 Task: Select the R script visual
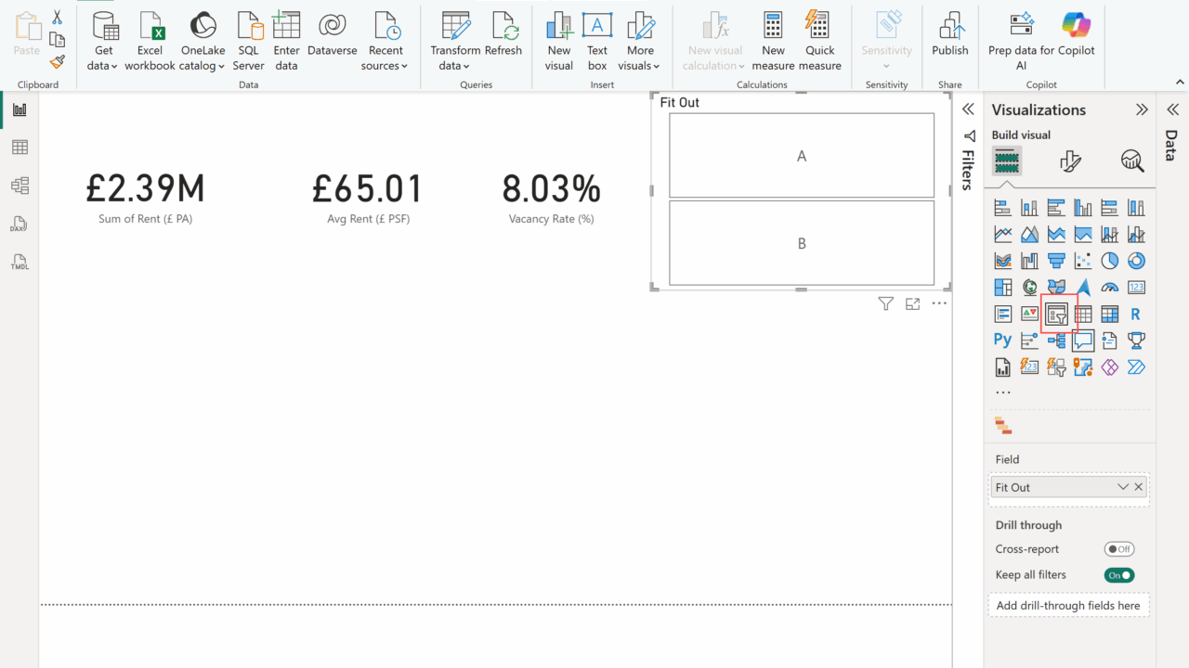coord(1136,315)
